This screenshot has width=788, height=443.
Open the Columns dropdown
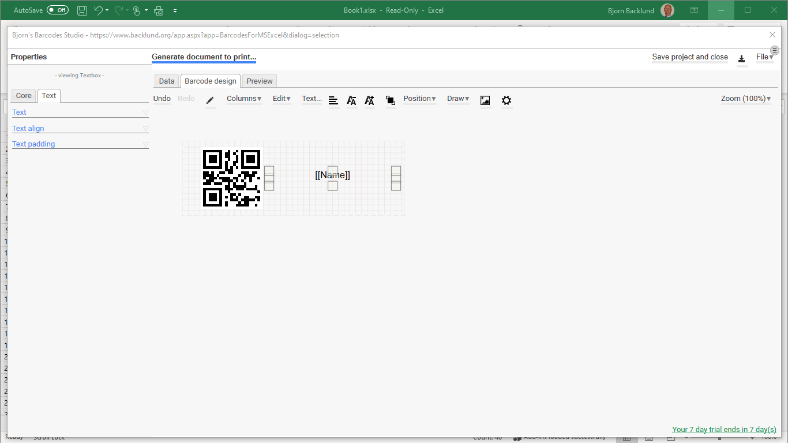tap(244, 99)
